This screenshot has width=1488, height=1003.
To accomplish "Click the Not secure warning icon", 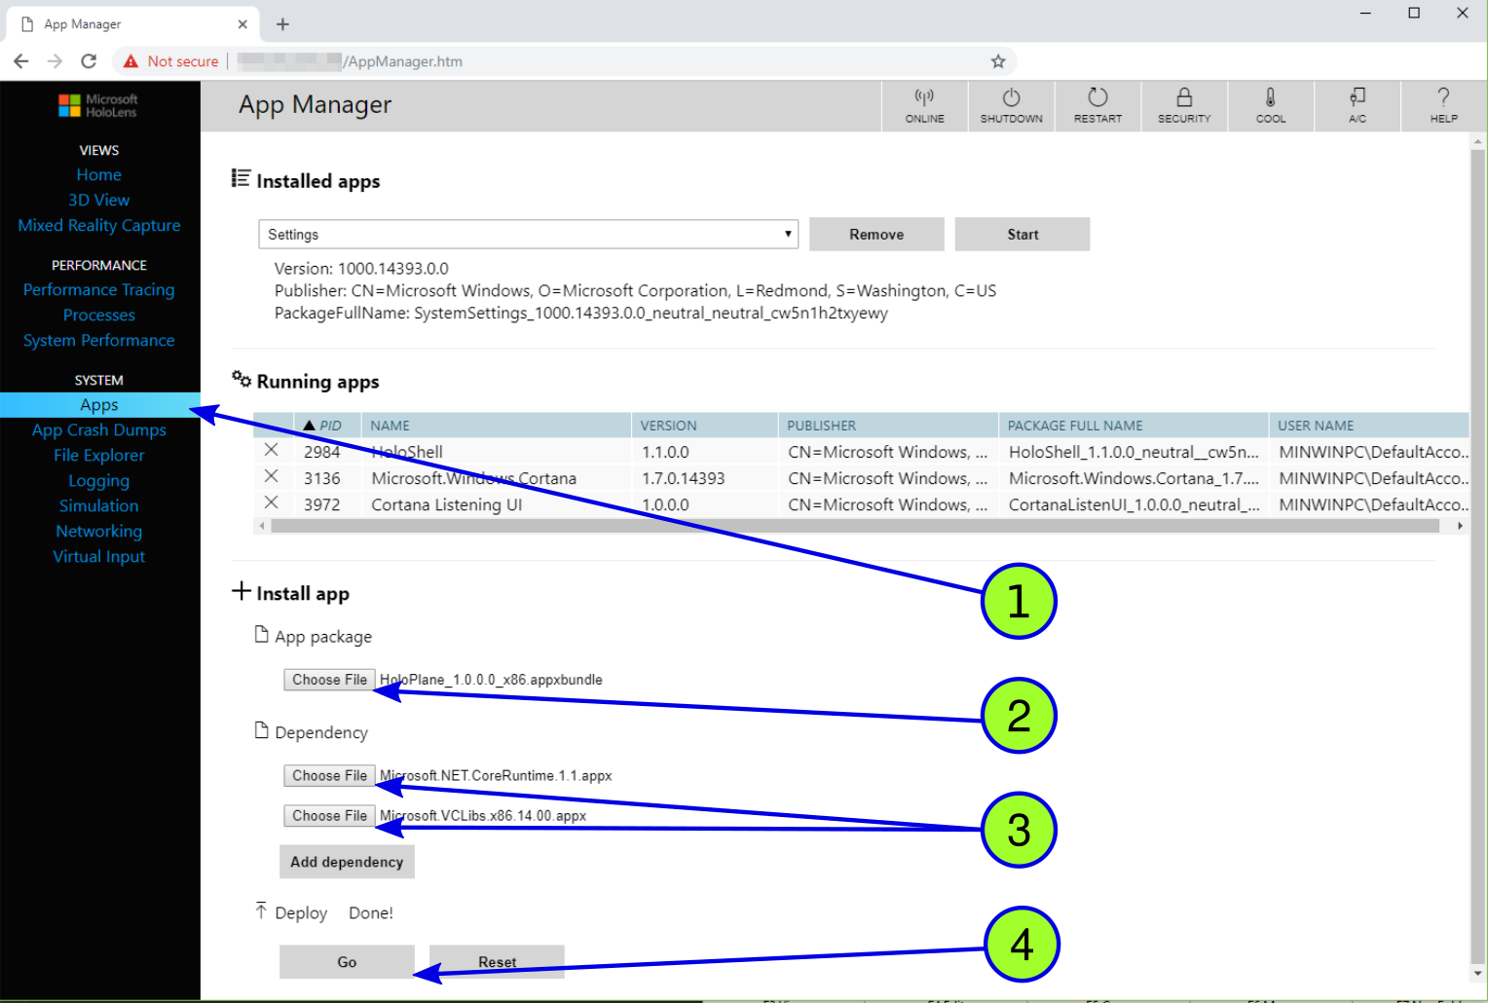I will (x=131, y=61).
